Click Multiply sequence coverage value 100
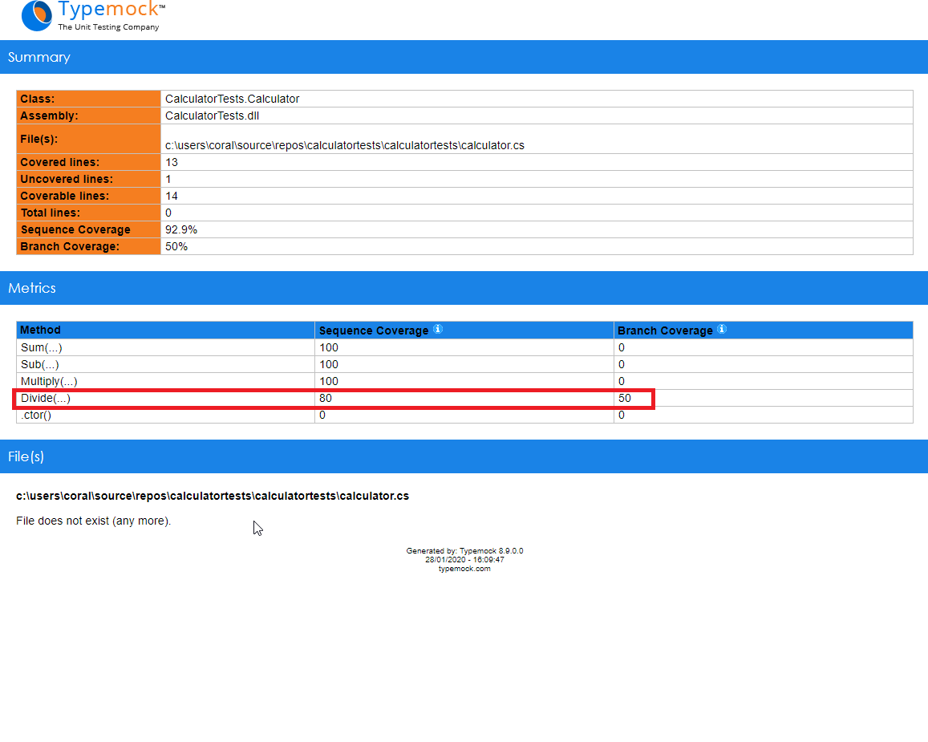The height and width of the screenshot is (742, 928). [x=329, y=382]
